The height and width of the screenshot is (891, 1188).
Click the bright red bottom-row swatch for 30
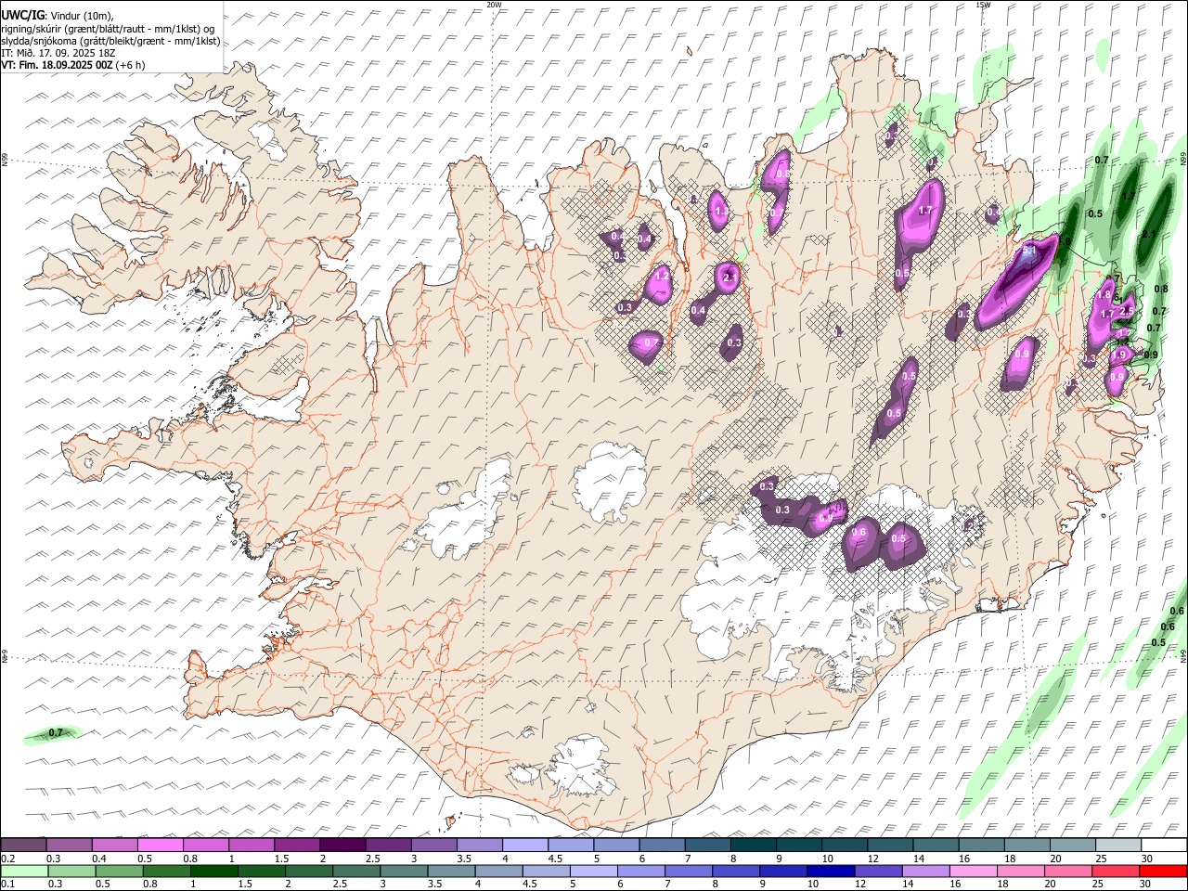point(1163,871)
